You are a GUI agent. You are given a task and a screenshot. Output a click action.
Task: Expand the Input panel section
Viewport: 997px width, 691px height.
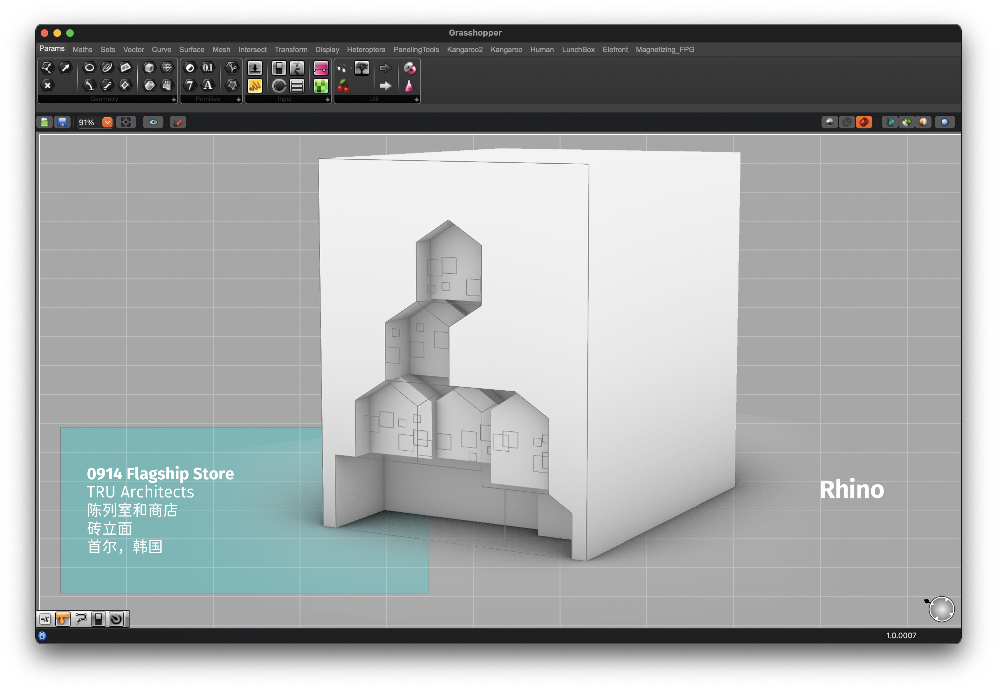tap(327, 99)
